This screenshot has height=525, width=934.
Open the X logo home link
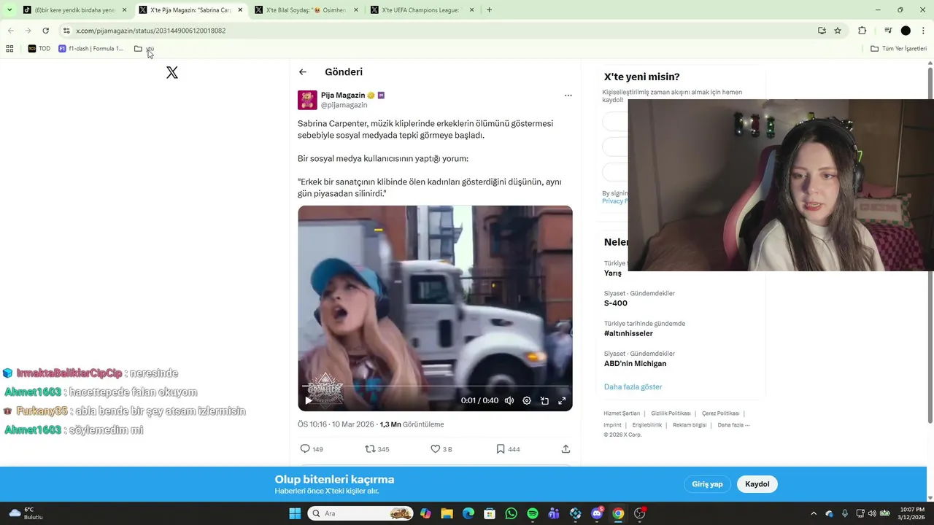pyautogui.click(x=172, y=72)
